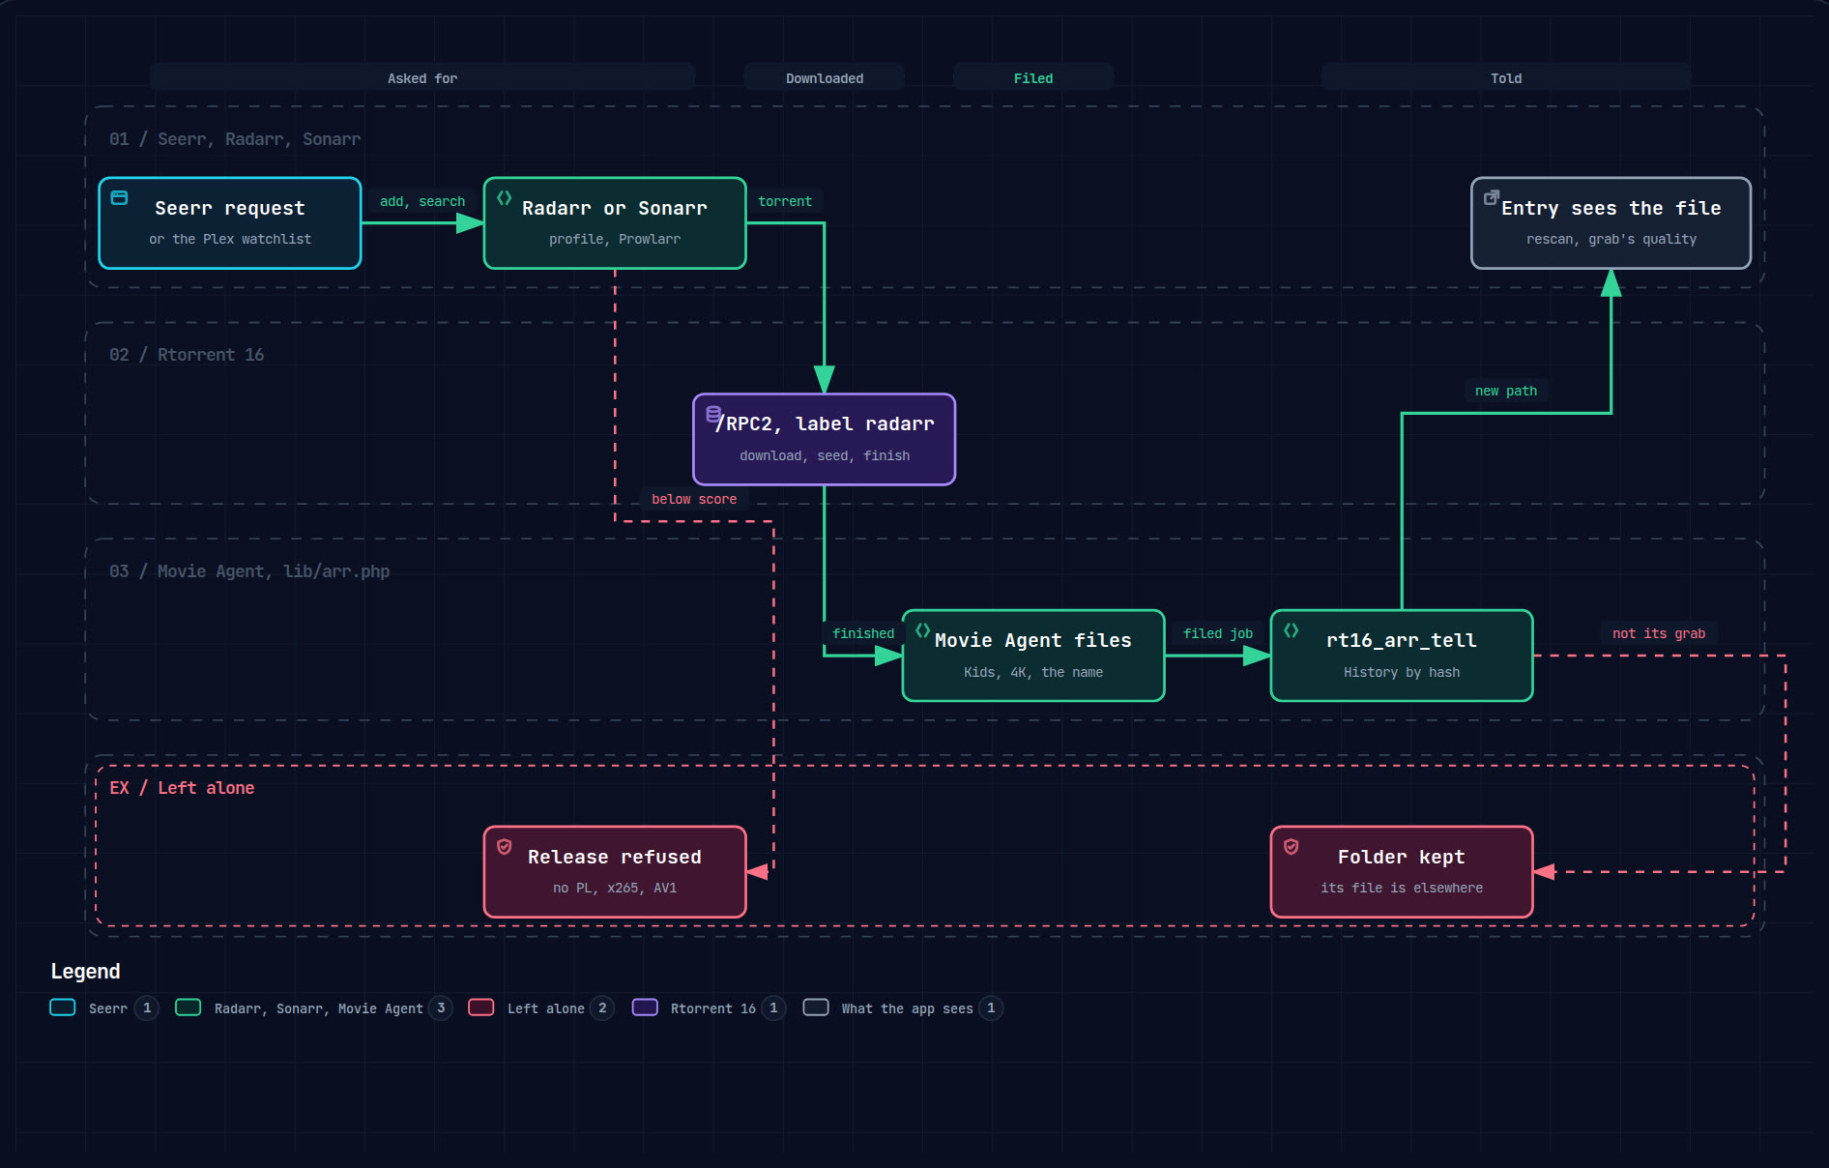
Task: Click the '03 / Movie Agent, lib/arr.php' lane title
Action: point(249,571)
